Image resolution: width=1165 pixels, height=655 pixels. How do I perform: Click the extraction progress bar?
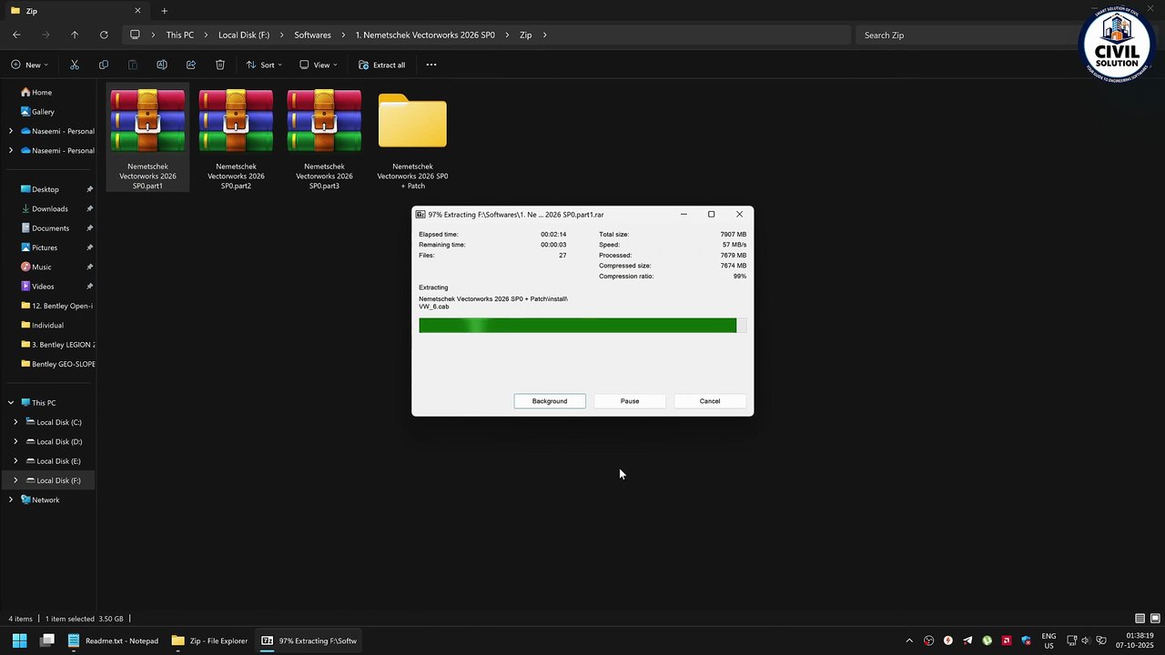coord(582,326)
